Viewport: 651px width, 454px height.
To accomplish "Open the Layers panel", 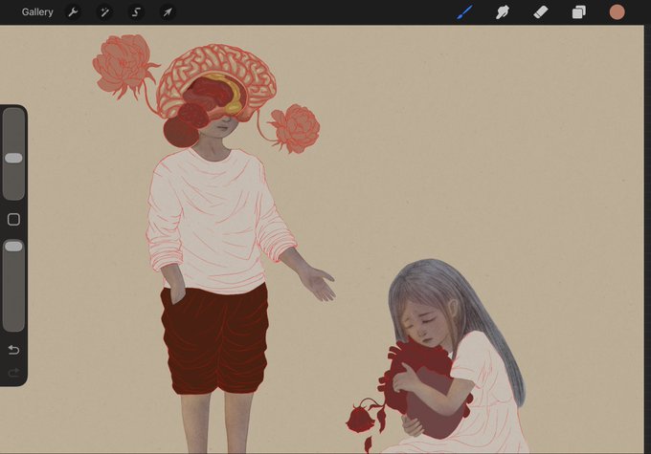I will tap(579, 12).
